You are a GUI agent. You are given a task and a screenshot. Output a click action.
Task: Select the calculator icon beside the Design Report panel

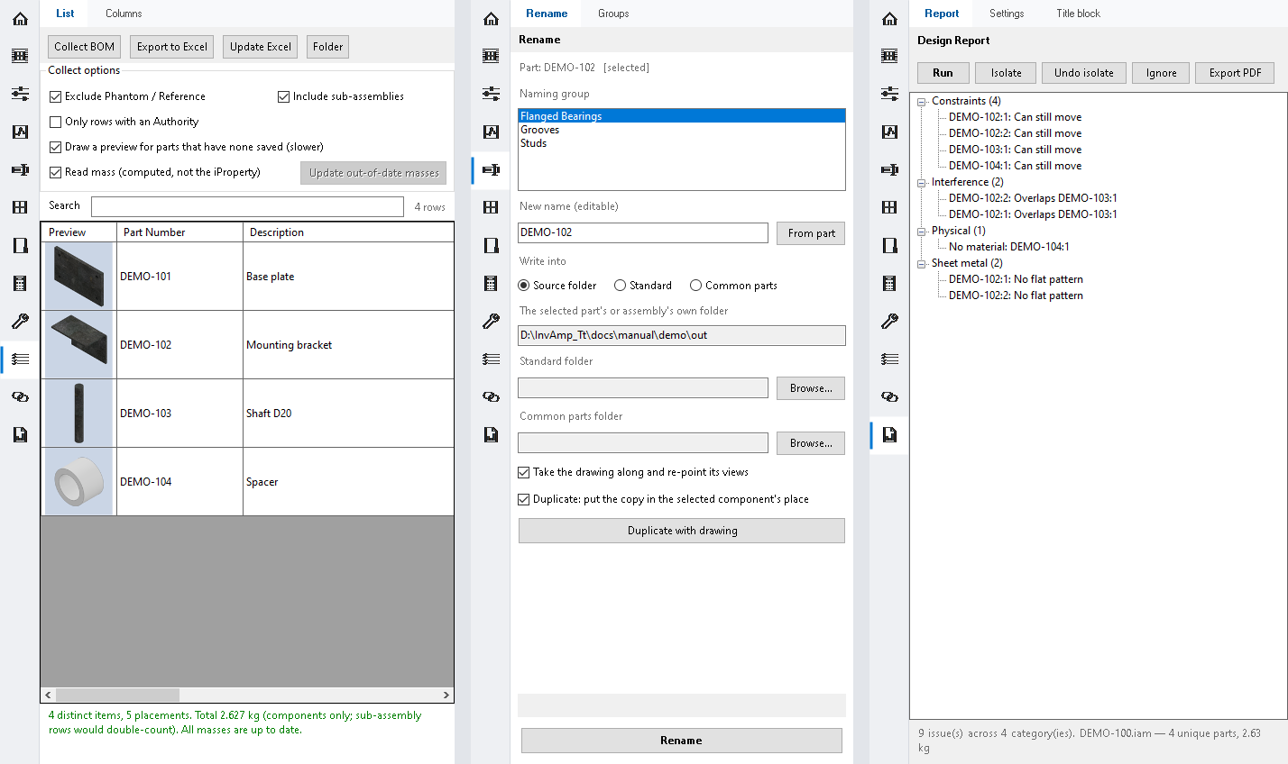pyautogui.click(x=889, y=283)
